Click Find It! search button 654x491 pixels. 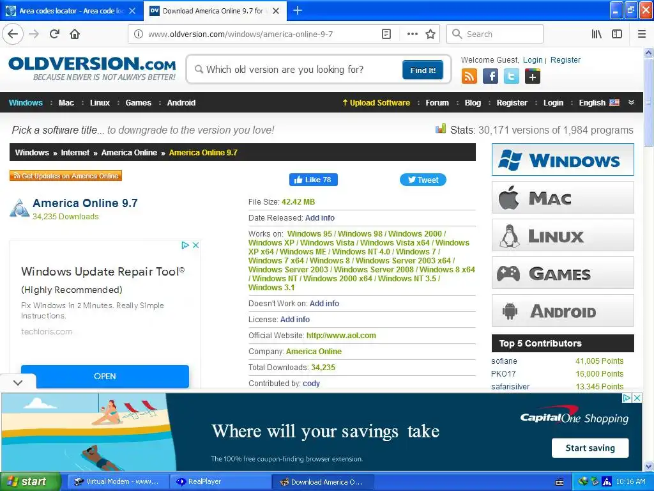423,70
